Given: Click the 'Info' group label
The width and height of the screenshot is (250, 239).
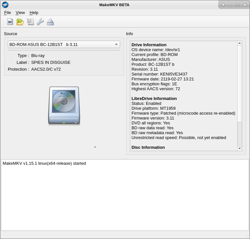Looking at the screenshot, I should click(x=129, y=34).
